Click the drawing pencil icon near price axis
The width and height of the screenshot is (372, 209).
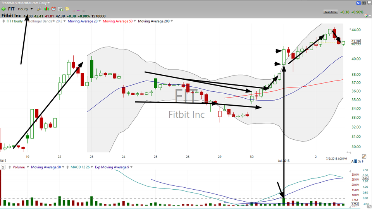(x=364, y=156)
